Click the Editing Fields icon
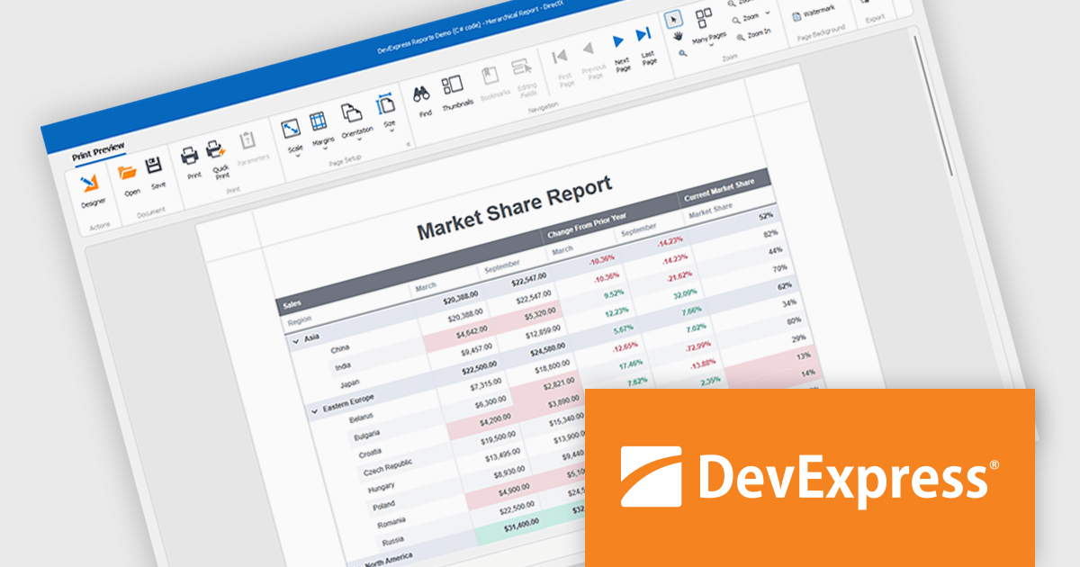Screen dimensions: 1080x567 pyautogui.click(x=520, y=67)
